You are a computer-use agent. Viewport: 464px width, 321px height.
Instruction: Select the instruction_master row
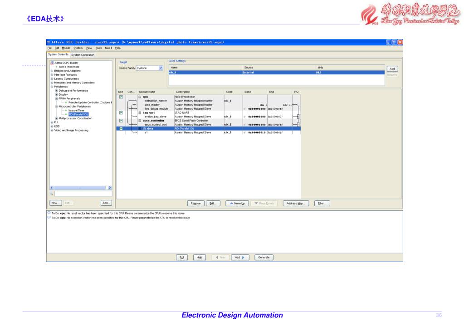[209, 101]
